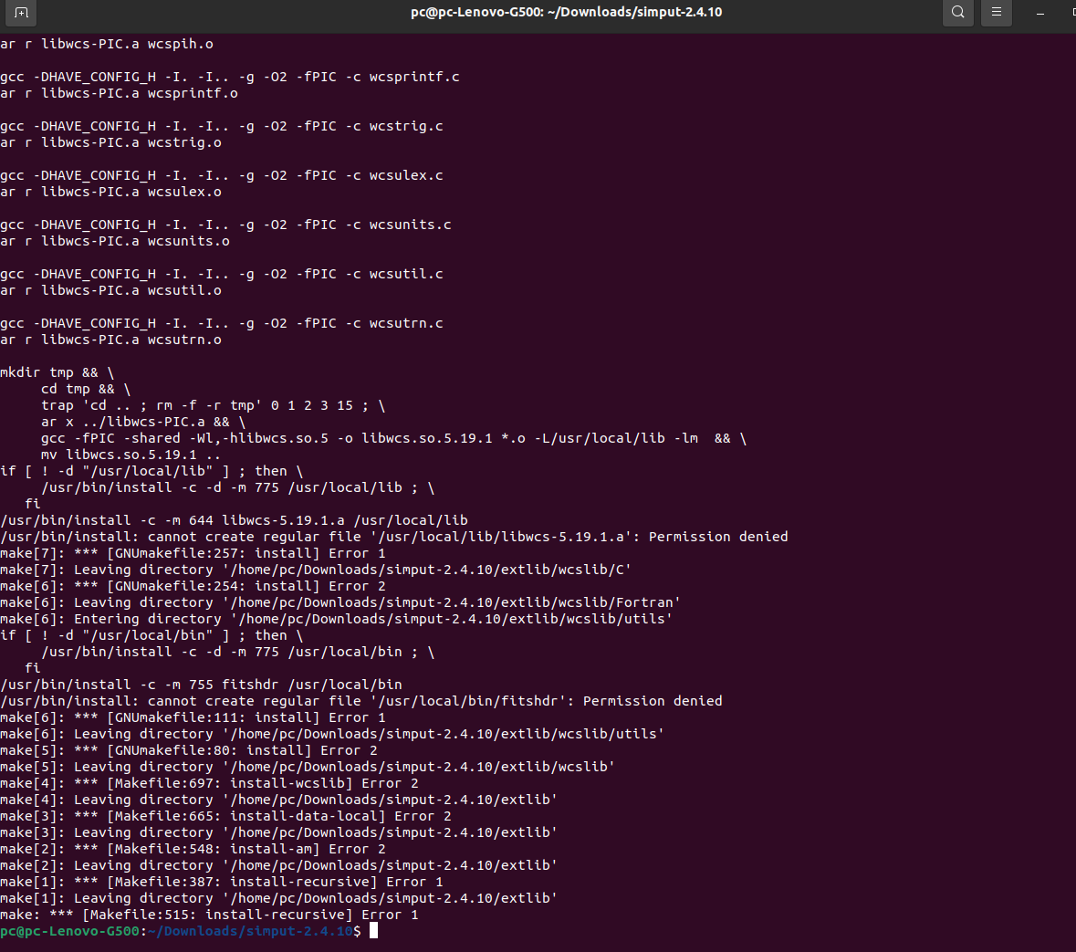Select the gcc line compiling wcsutrn.c
Viewport: 1076px width, 952px height.
click(222, 323)
